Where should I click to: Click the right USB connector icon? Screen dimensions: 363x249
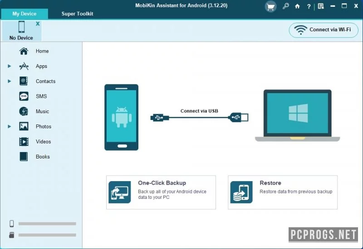pyautogui.click(x=238, y=117)
